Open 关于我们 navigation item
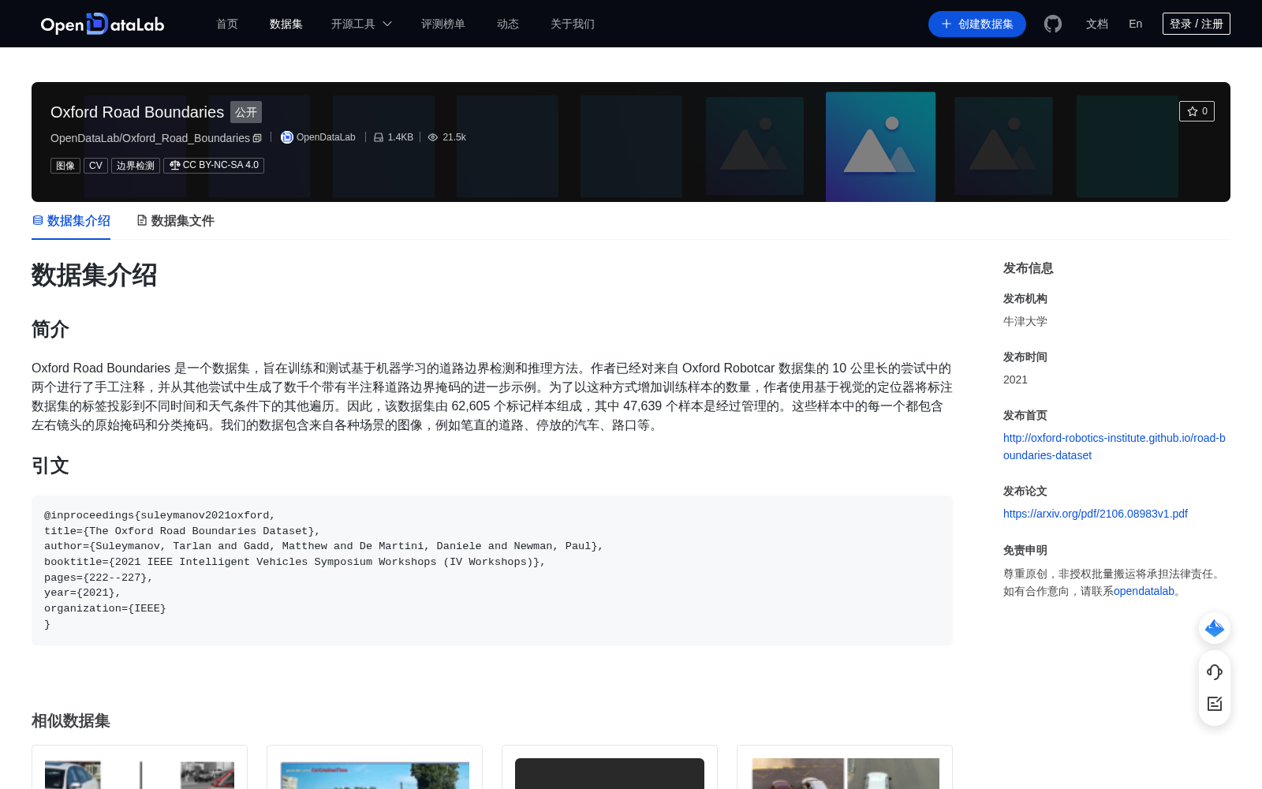1262x789 pixels. pyautogui.click(x=573, y=24)
